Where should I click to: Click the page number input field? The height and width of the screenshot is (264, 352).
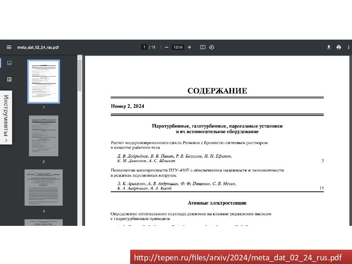(x=144, y=47)
